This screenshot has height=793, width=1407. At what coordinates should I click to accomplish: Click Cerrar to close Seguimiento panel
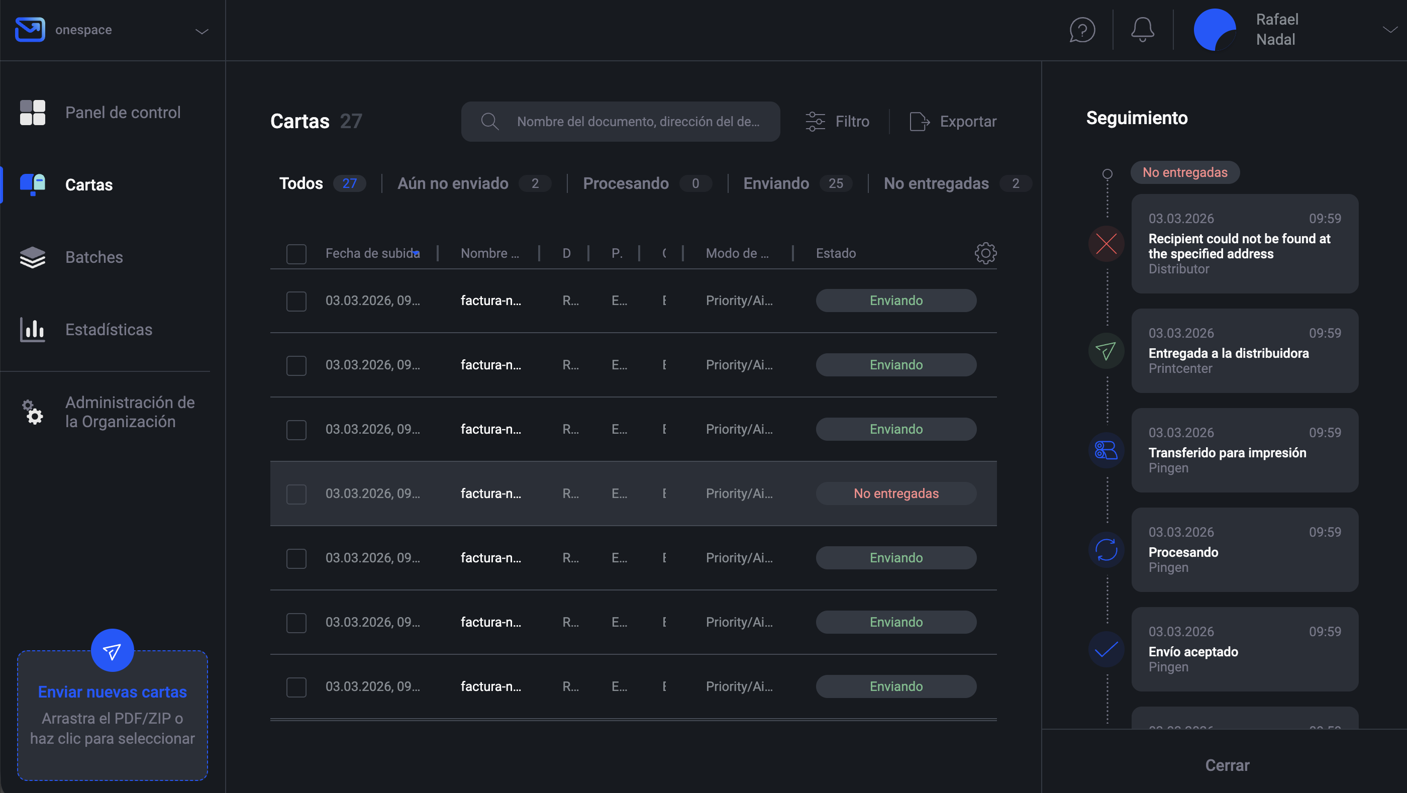1227,764
